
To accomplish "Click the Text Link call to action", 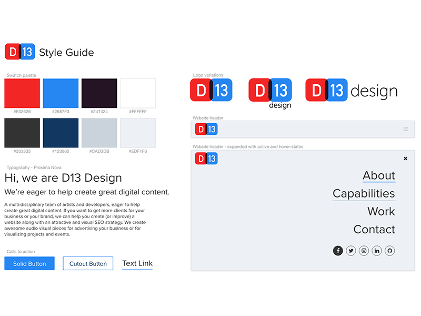I will coord(137,263).
